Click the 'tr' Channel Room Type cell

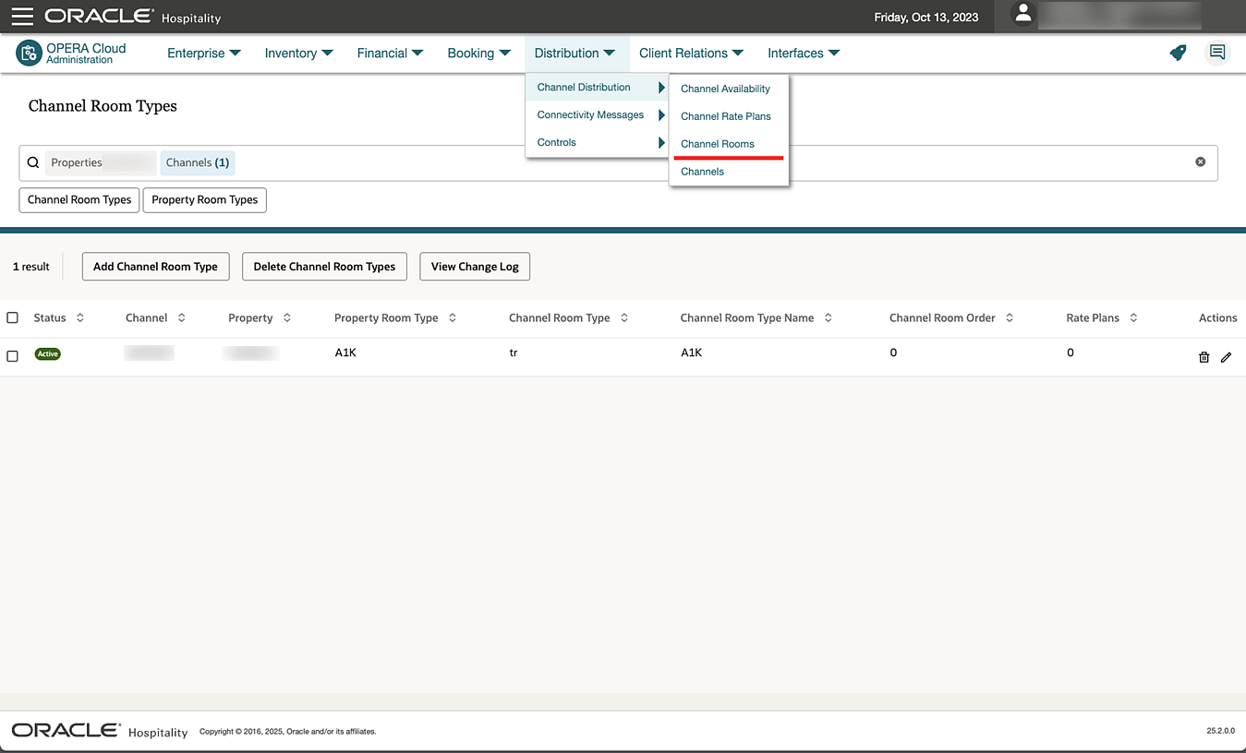pyautogui.click(x=514, y=353)
